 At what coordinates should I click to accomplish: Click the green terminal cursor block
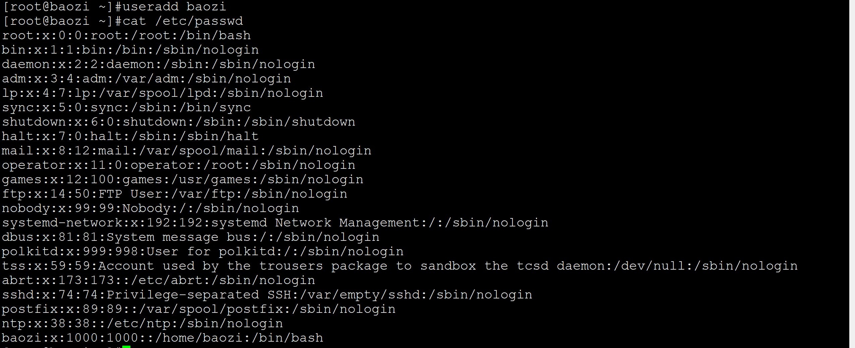[x=126, y=346]
